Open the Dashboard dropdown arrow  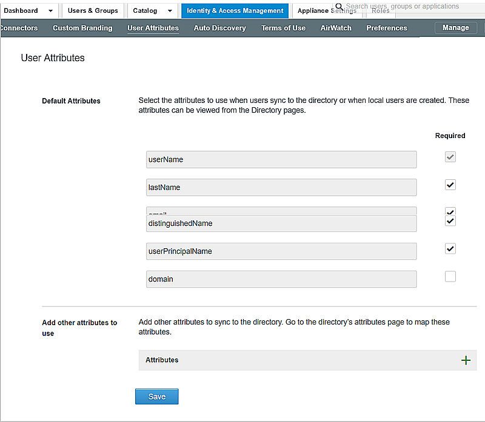[x=50, y=11]
